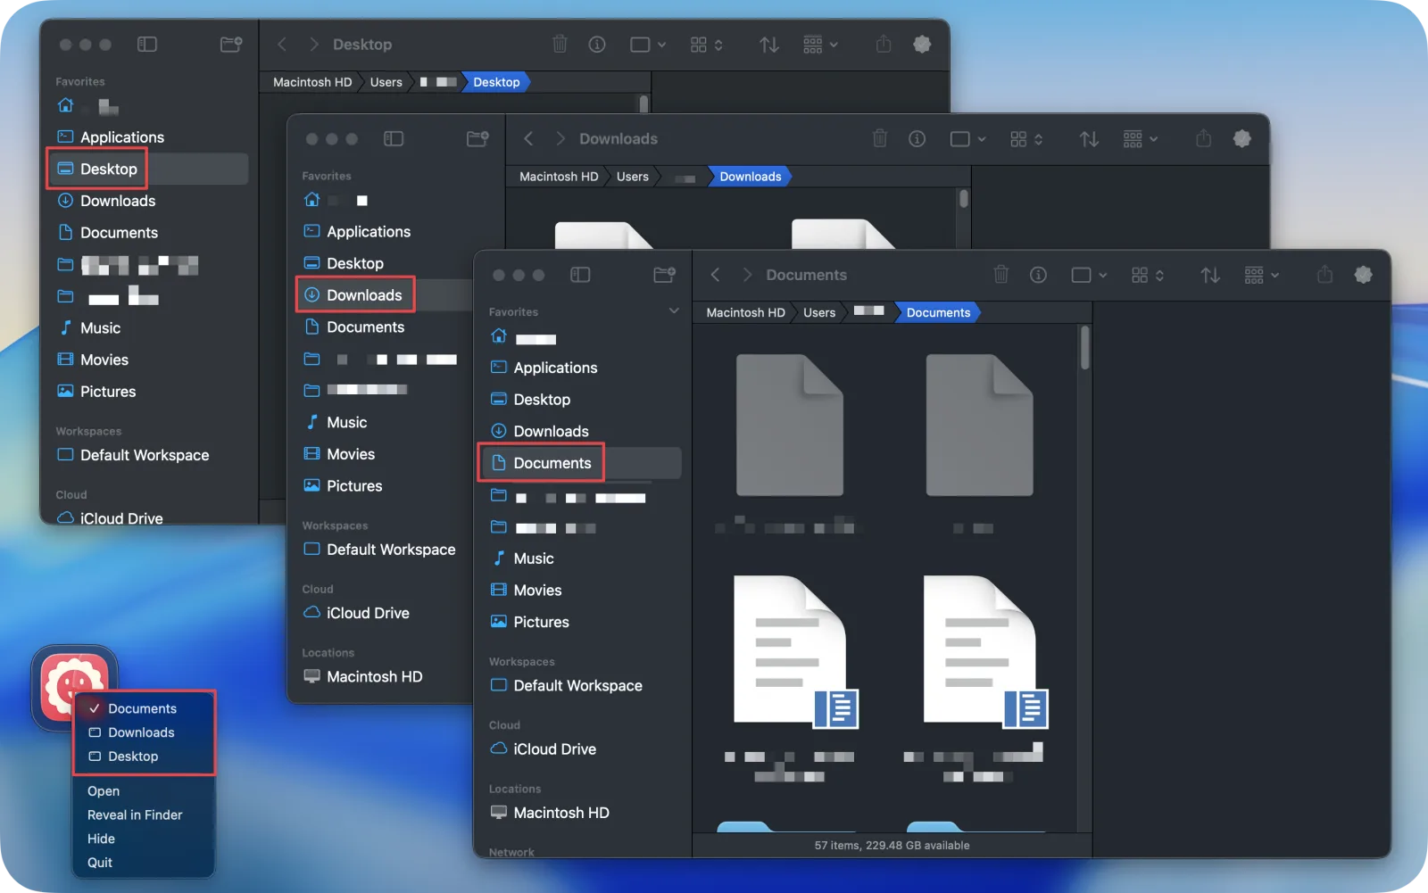Click sort arrows icon in Desktop window
Image resolution: width=1428 pixels, height=893 pixels.
[769, 45]
